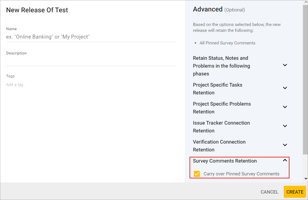
Task: Expand Project Specific Tasks Retention chevron
Action: point(285,88)
